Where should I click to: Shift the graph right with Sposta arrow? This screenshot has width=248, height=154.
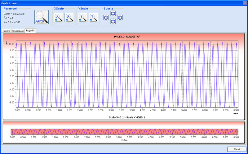(x=120, y=18)
